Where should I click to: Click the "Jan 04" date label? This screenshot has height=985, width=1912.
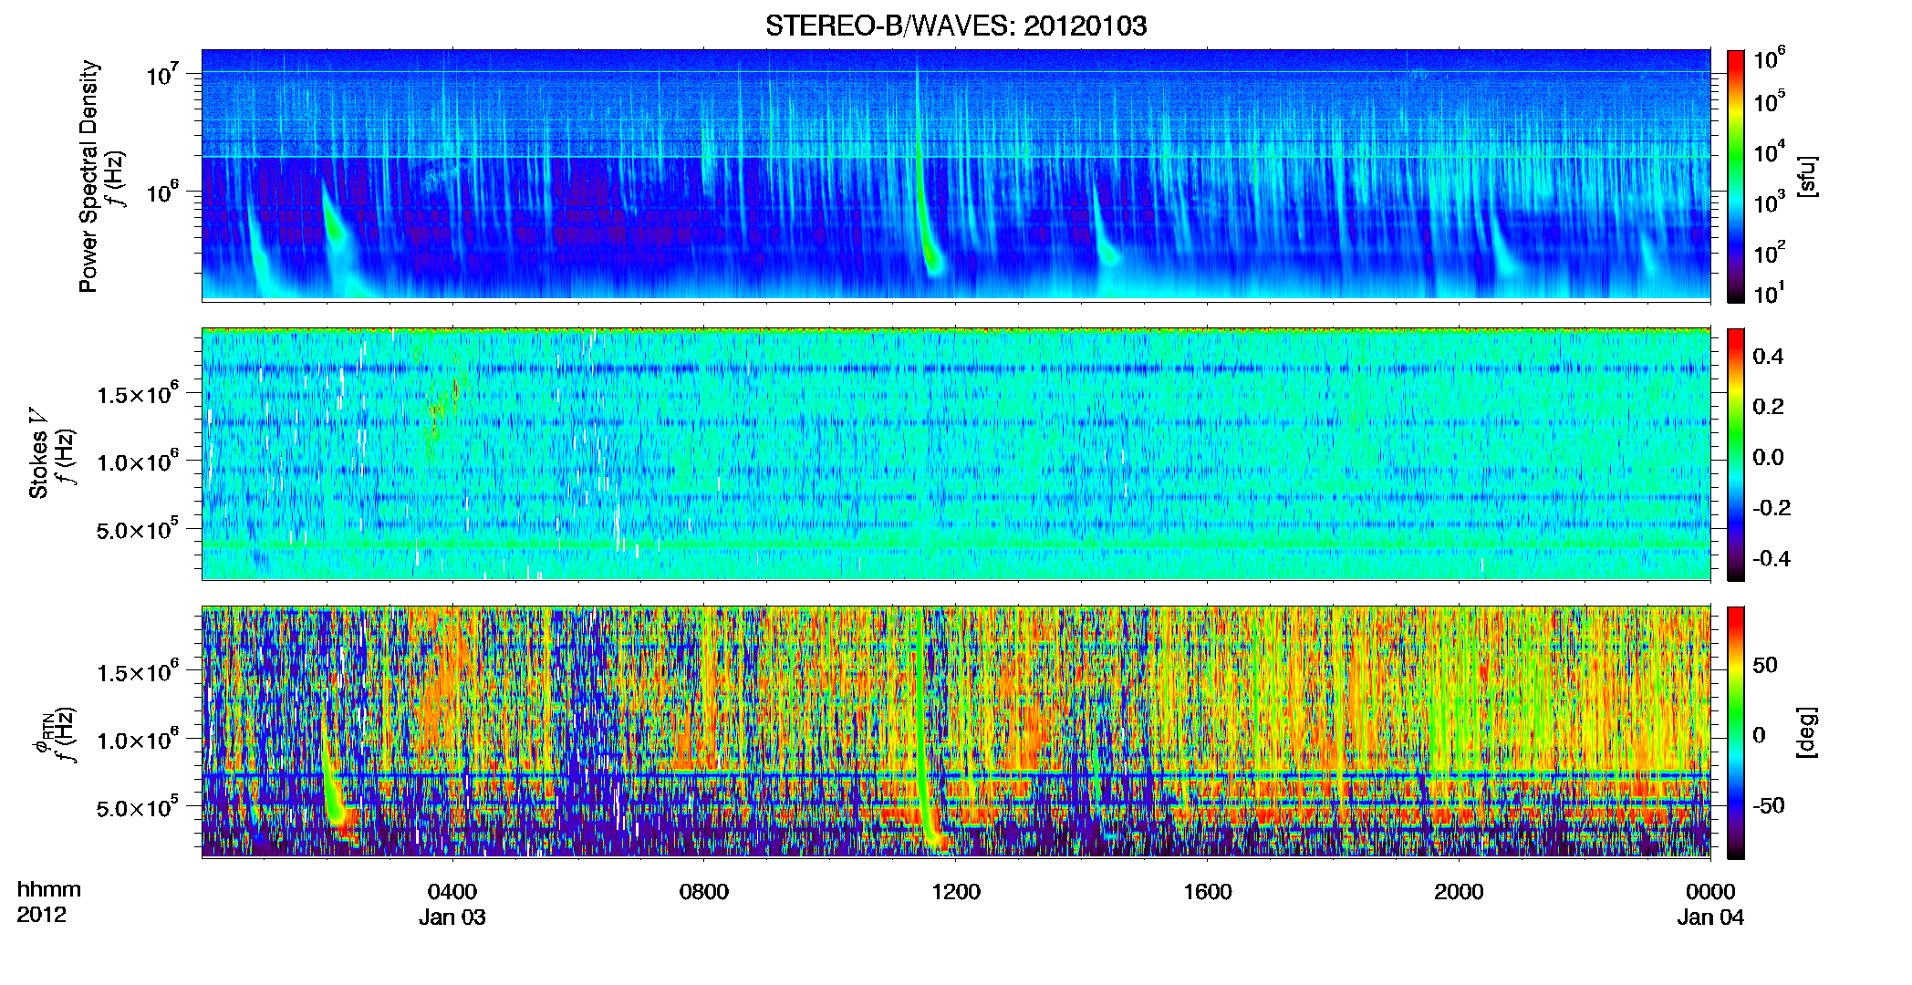tap(1710, 918)
